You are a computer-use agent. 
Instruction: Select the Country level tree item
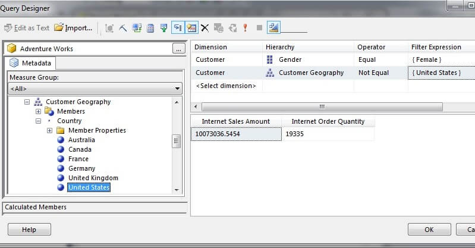pyautogui.click(x=70, y=121)
